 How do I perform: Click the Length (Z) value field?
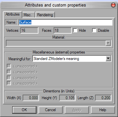point(103,98)
